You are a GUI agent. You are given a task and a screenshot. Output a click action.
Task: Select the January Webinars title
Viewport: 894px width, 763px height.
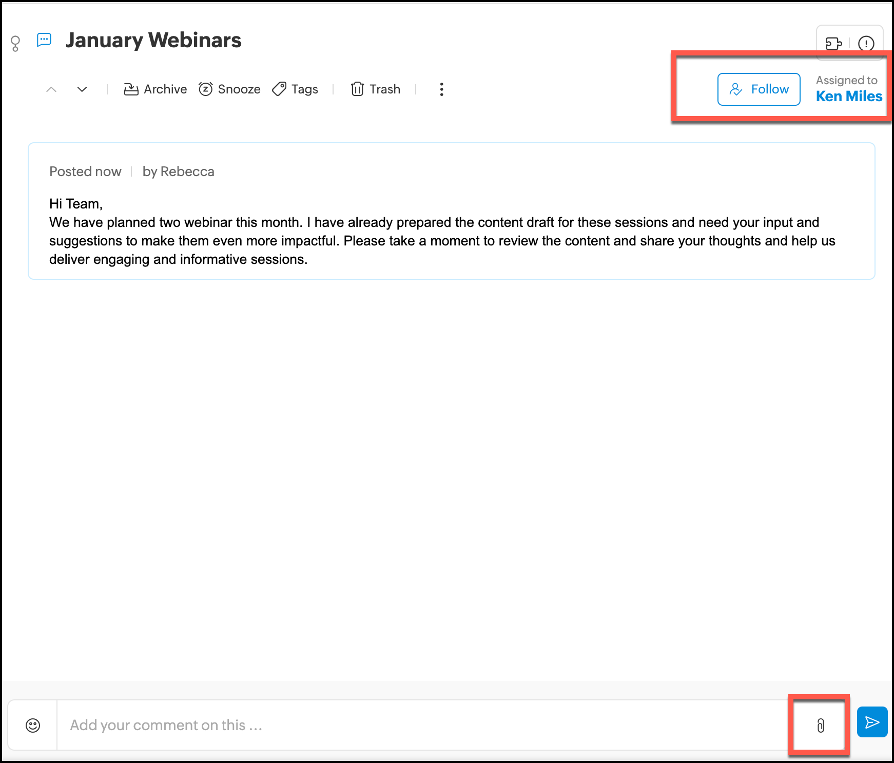pyautogui.click(x=153, y=40)
